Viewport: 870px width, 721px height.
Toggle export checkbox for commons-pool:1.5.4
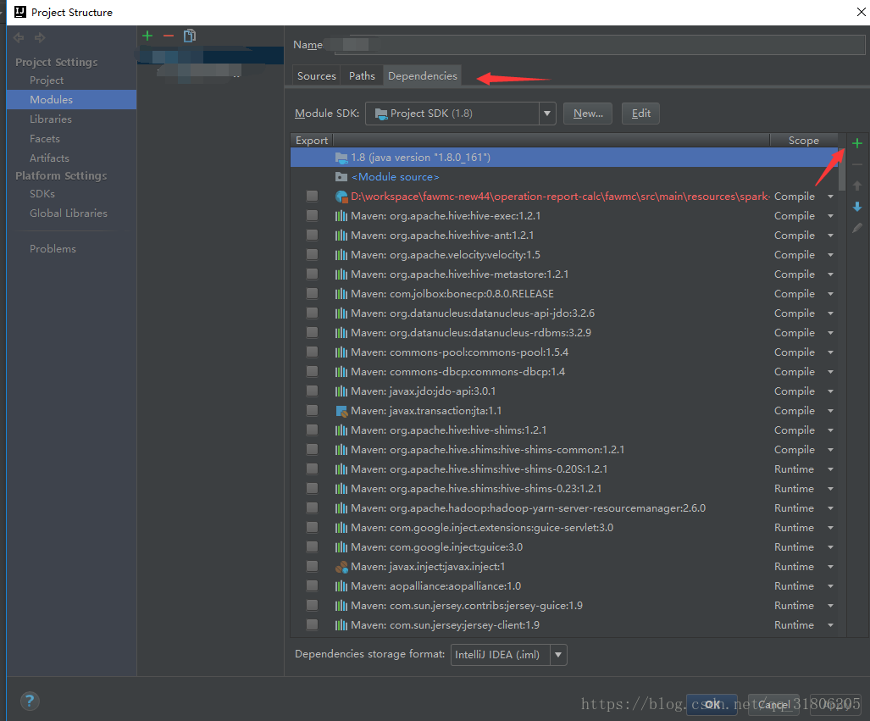coord(313,352)
